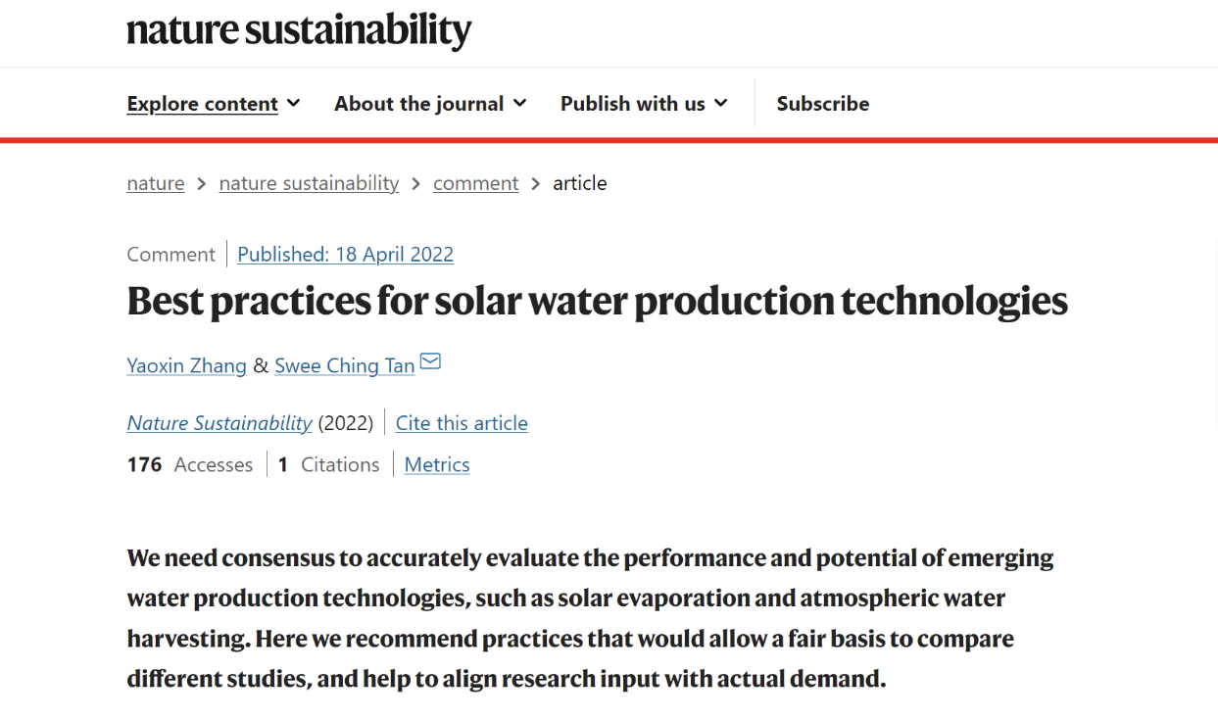The image size is (1218, 719).
Task: Click the email envelope icon beside Swee Ching Tan
Action: coord(430,362)
